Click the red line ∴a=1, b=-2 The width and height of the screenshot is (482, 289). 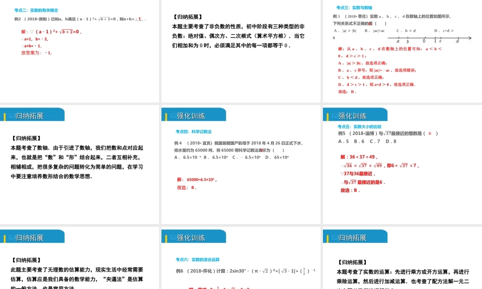(x=35, y=39)
